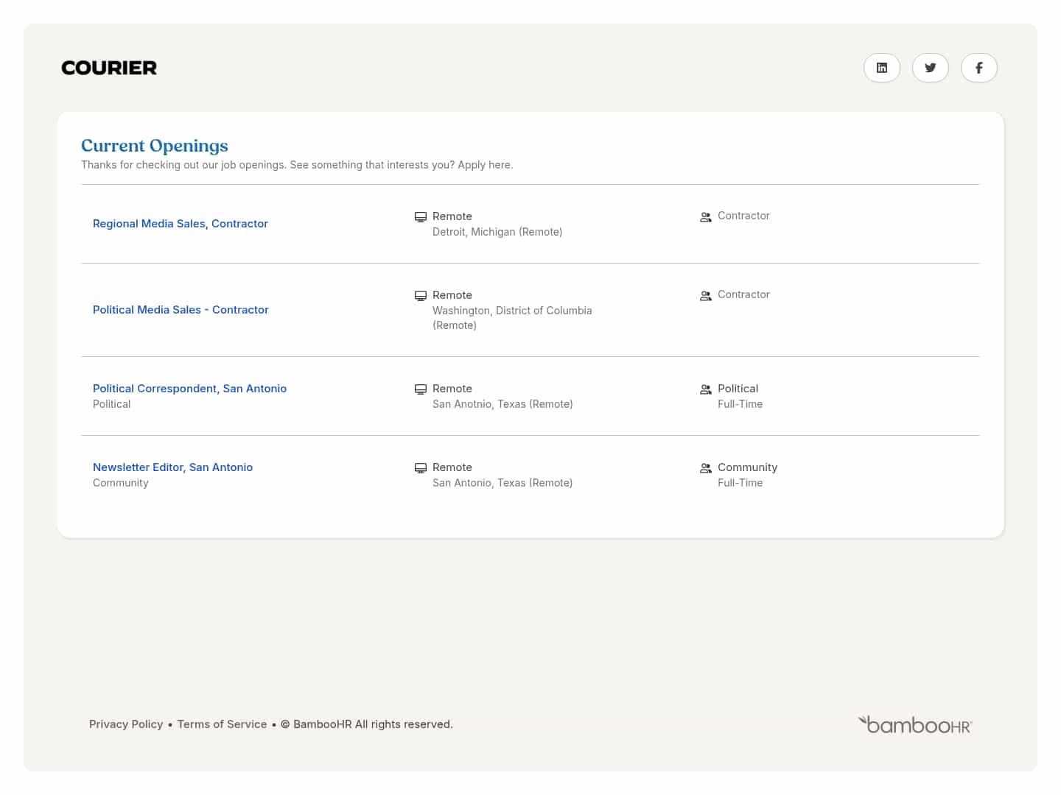Click the monitor icon on the Washington listing
This screenshot has height=795, width=1061.
pyautogui.click(x=421, y=295)
